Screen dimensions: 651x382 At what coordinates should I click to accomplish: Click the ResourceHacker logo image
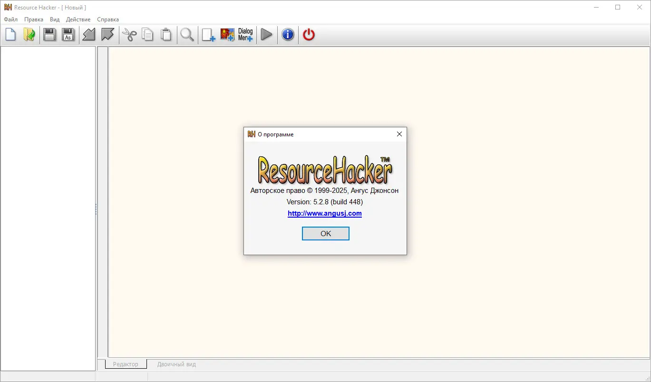point(325,170)
